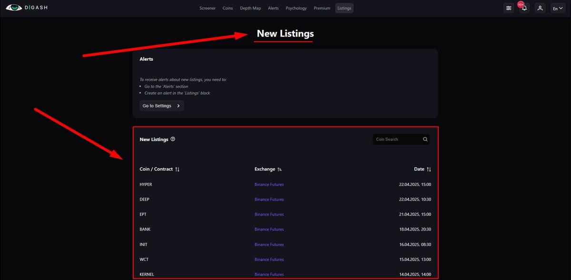
Task: Open the filter settings sliders icon
Action: tap(509, 8)
